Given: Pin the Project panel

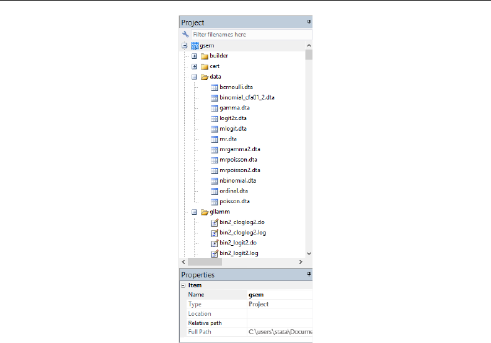Looking at the screenshot, I should tap(309, 22).
